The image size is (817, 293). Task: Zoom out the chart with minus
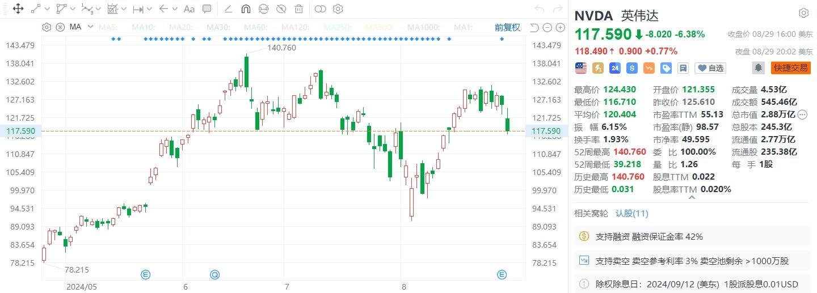coord(547,27)
